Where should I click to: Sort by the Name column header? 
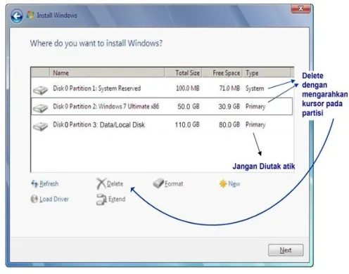107,73
